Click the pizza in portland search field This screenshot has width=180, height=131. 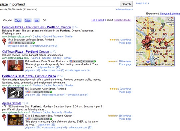[x=60, y=4]
